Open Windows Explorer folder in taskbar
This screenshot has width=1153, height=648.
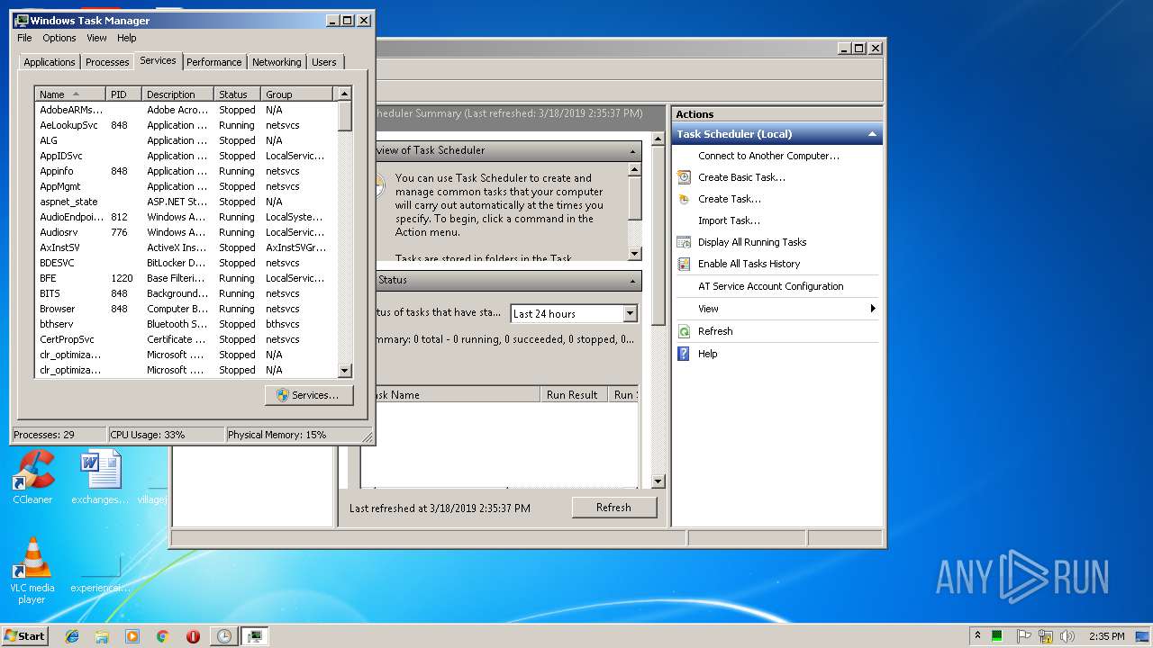click(x=102, y=636)
